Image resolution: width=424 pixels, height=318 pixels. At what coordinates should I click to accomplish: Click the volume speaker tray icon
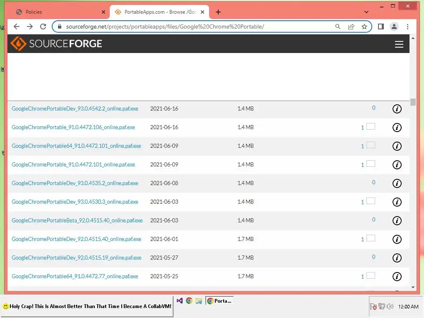pyautogui.click(x=390, y=306)
